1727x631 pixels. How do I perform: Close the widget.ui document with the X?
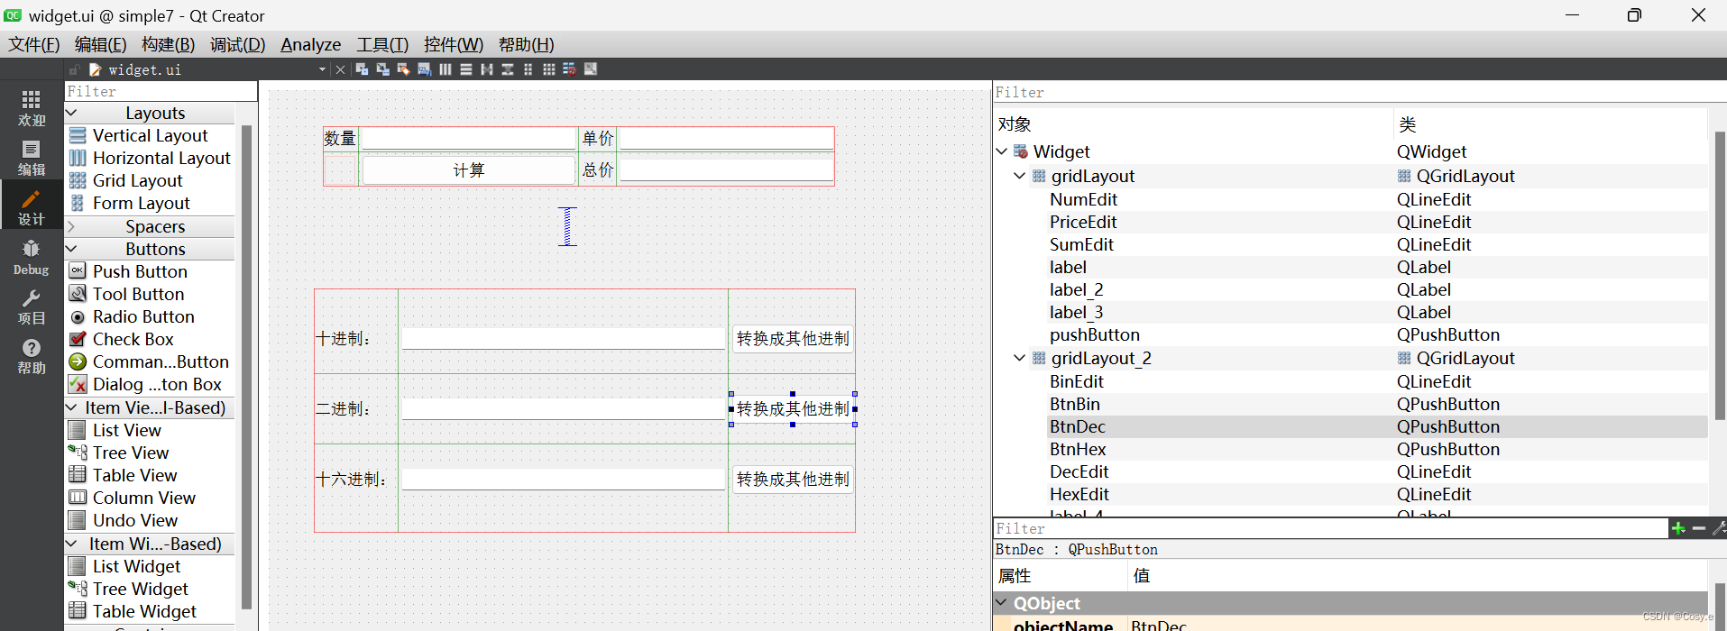click(340, 69)
